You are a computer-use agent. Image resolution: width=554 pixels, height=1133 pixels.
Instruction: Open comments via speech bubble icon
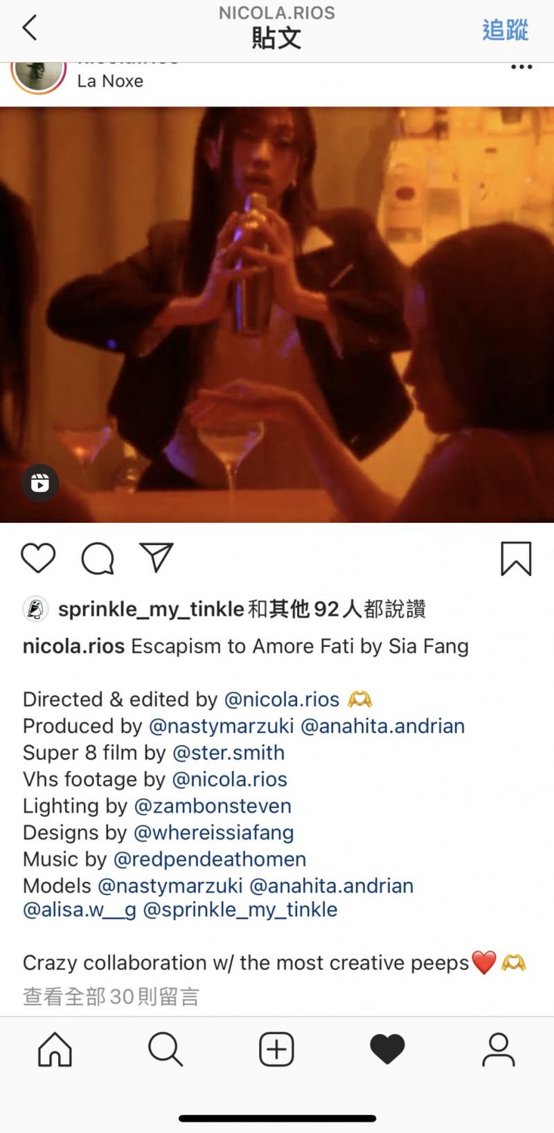click(x=98, y=558)
